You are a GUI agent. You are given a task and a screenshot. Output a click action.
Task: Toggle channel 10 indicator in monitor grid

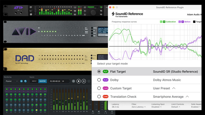click(x=45, y=89)
